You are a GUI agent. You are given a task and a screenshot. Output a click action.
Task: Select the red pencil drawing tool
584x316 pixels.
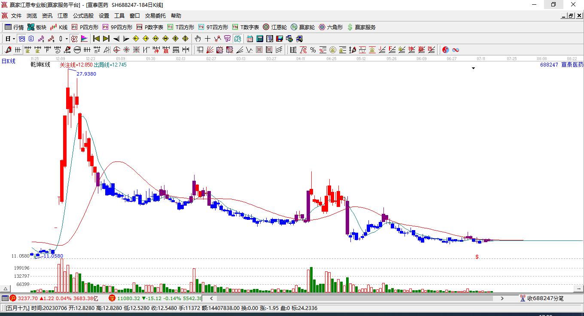tap(8, 50)
